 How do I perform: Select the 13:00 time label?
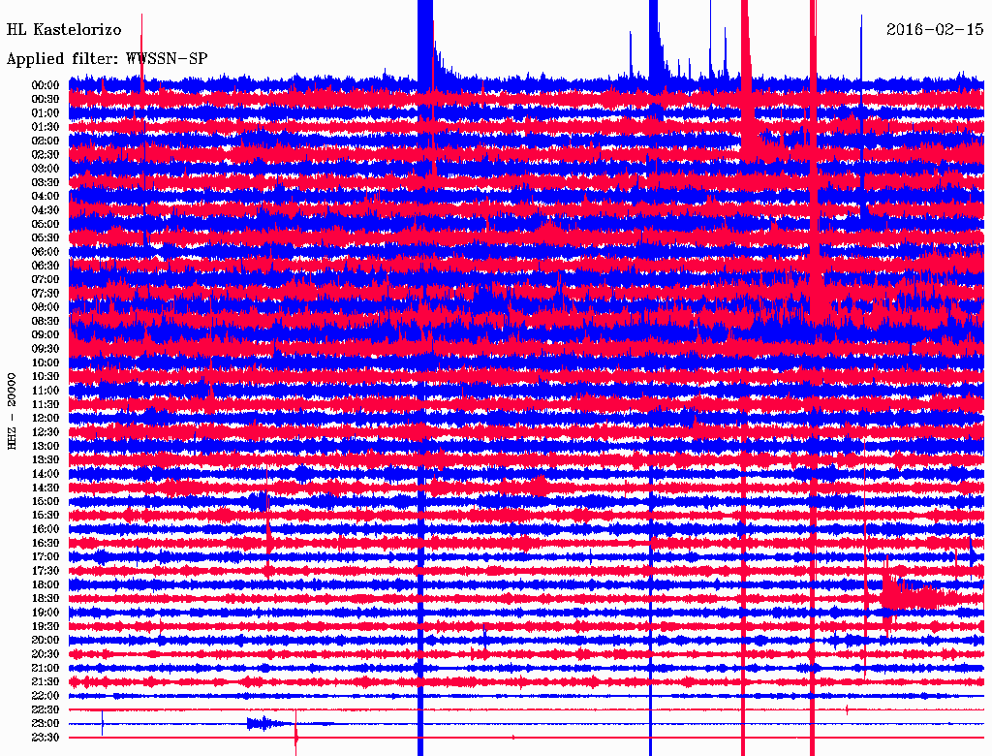pos(46,447)
